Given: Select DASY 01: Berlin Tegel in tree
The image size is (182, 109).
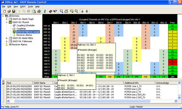Looking at the screenshot, I should [x=23, y=19].
